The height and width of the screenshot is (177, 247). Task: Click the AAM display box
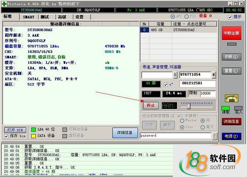coord(170,106)
